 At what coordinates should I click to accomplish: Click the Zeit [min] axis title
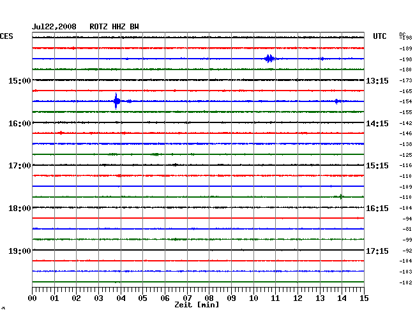[197, 305]
